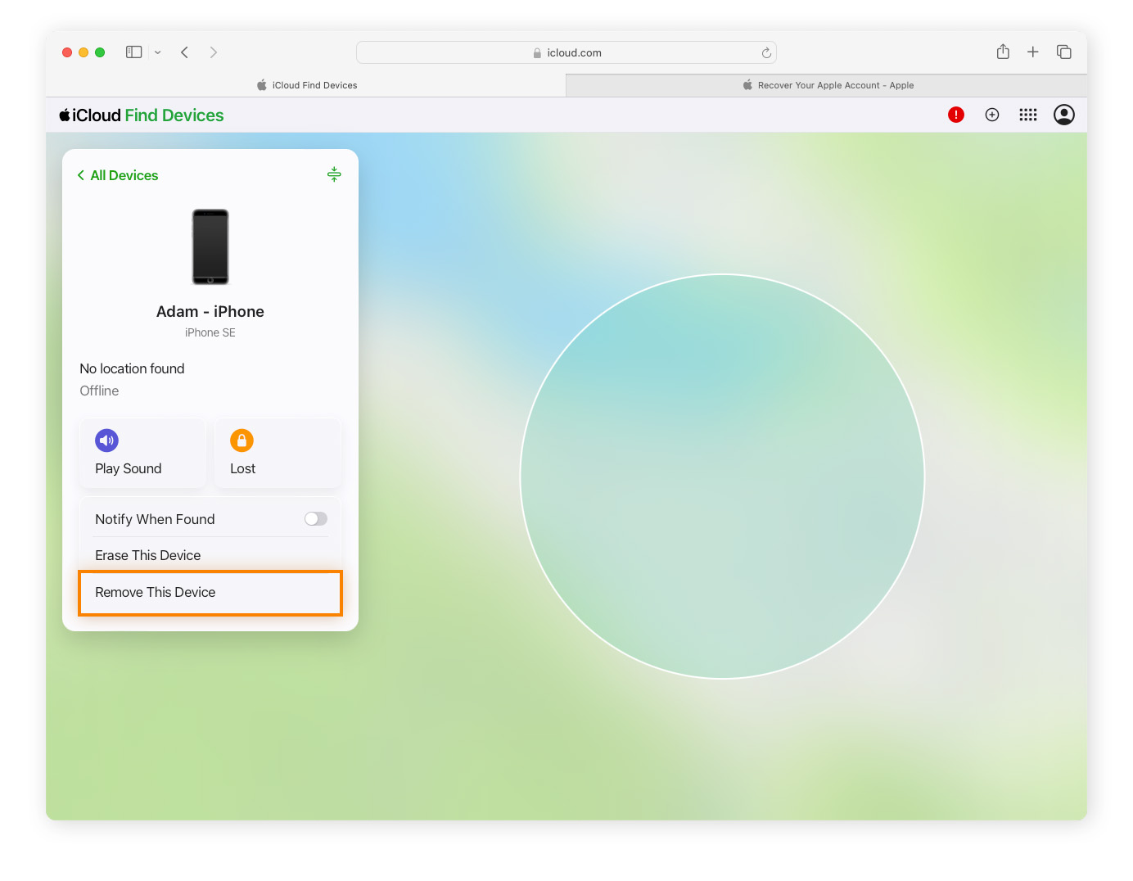Play Sound on Adam's iPhone

142,454
